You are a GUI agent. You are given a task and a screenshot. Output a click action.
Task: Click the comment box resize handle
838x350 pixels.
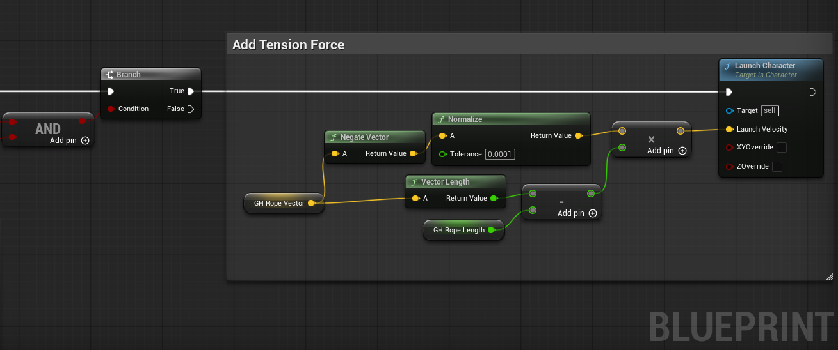tap(828, 277)
